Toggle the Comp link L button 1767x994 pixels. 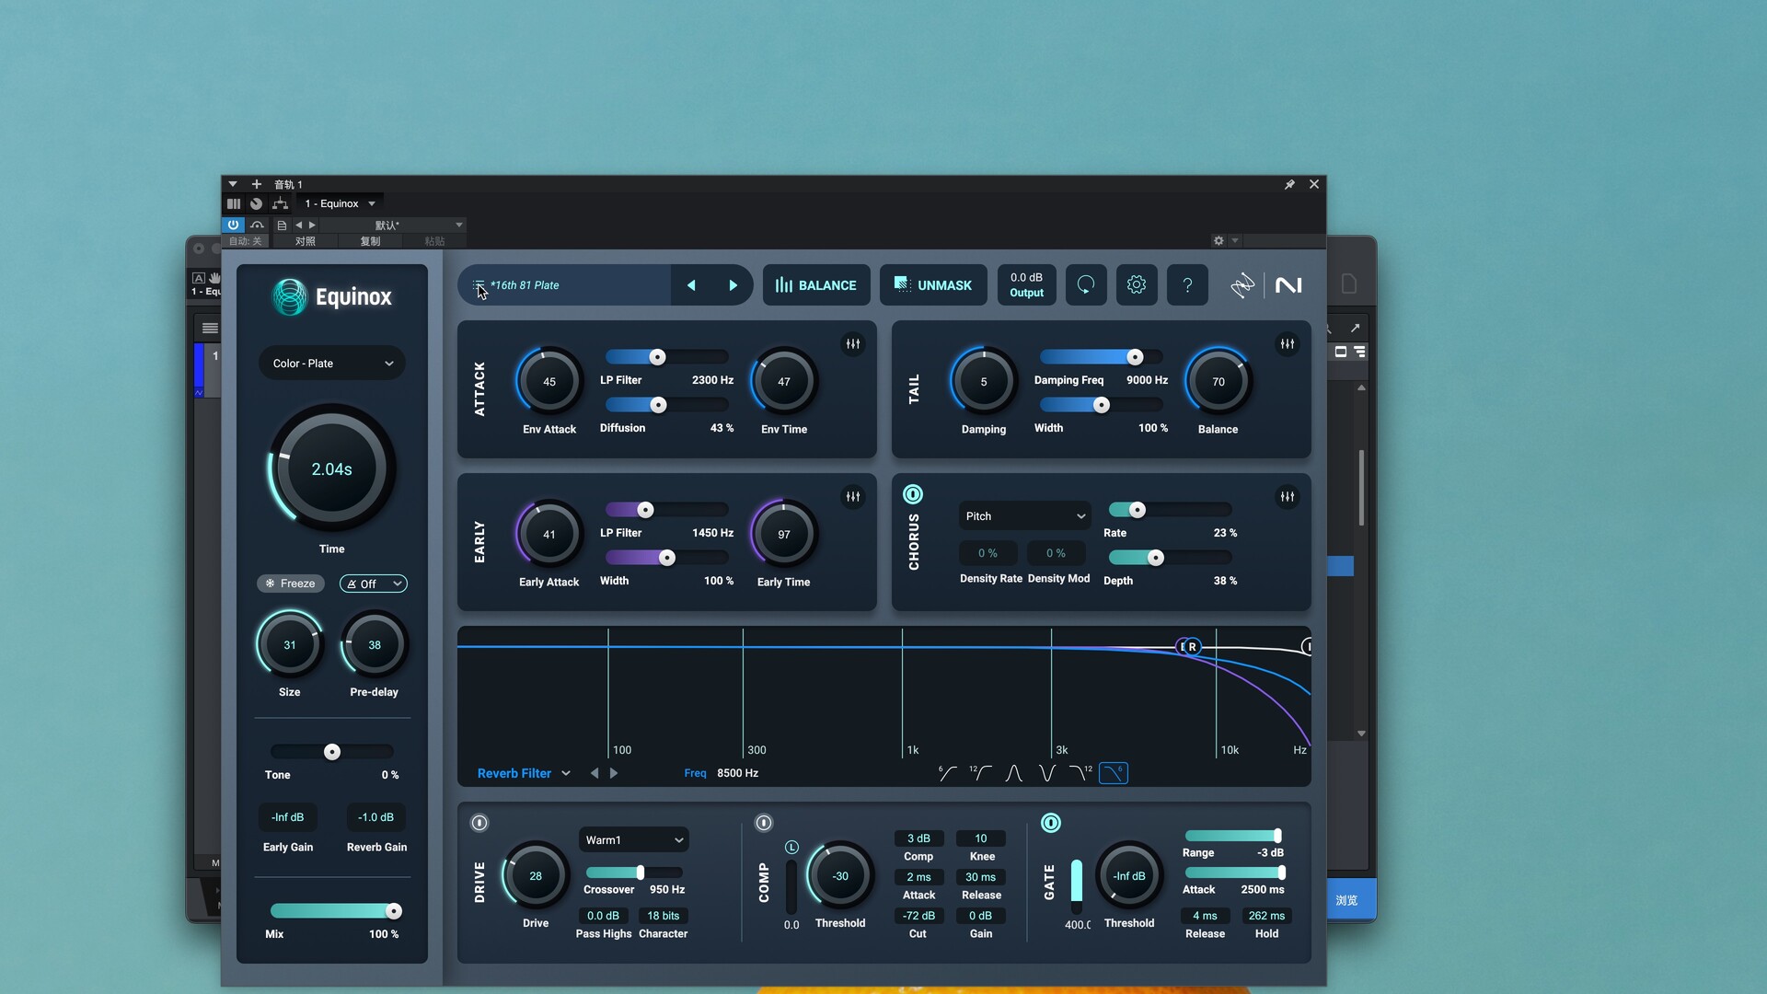[791, 847]
